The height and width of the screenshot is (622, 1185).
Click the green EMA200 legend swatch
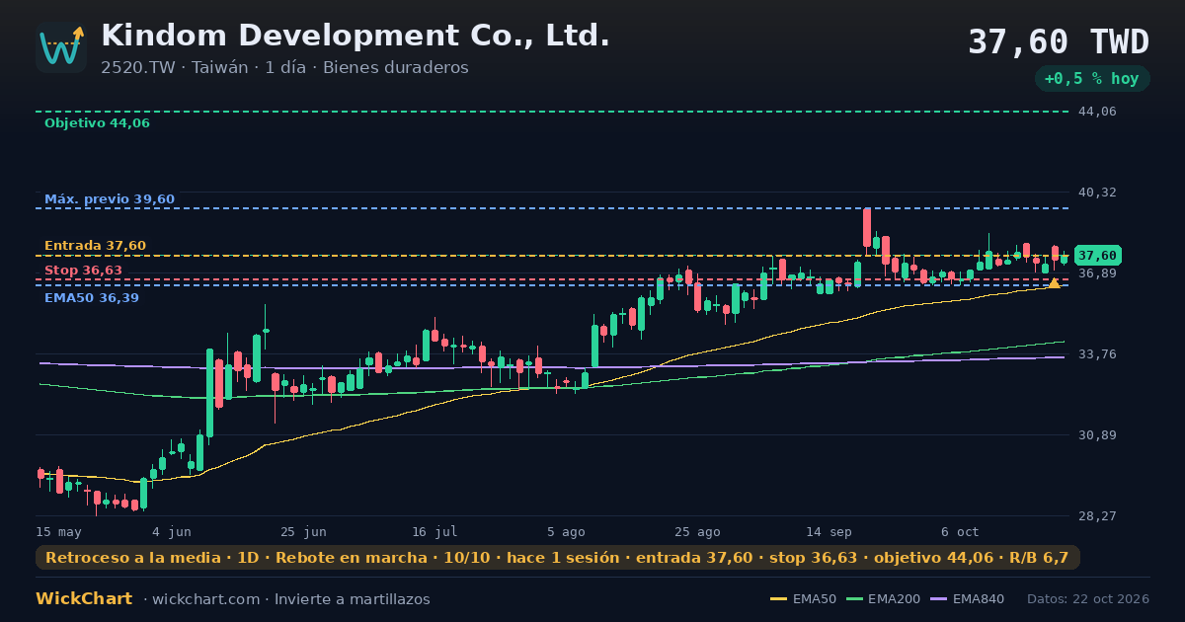point(853,599)
